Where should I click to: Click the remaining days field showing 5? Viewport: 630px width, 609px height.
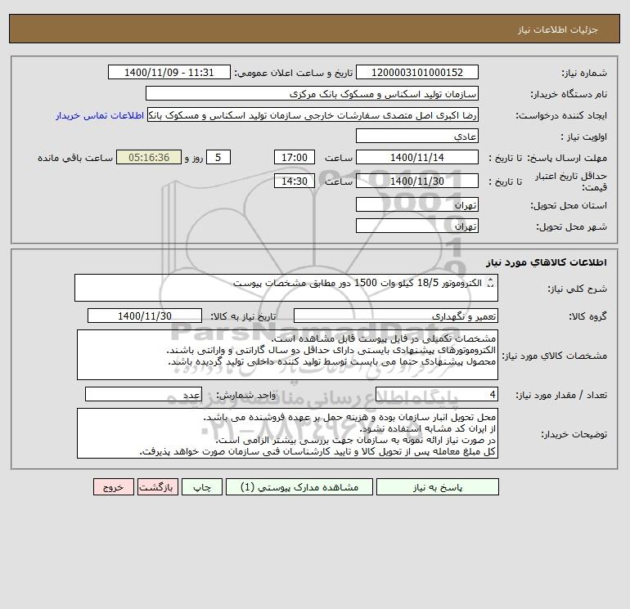[218, 158]
